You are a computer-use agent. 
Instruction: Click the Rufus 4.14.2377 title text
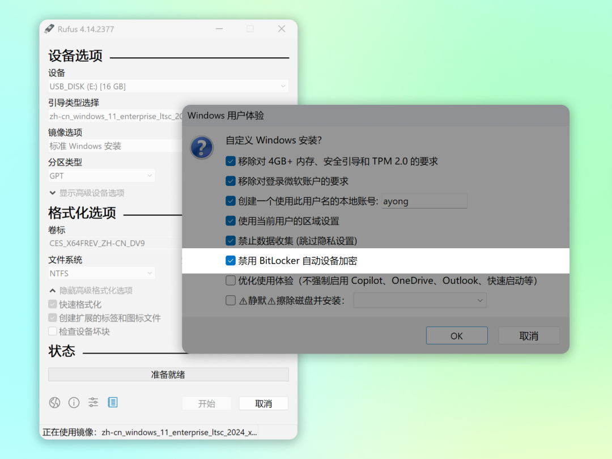pos(86,29)
